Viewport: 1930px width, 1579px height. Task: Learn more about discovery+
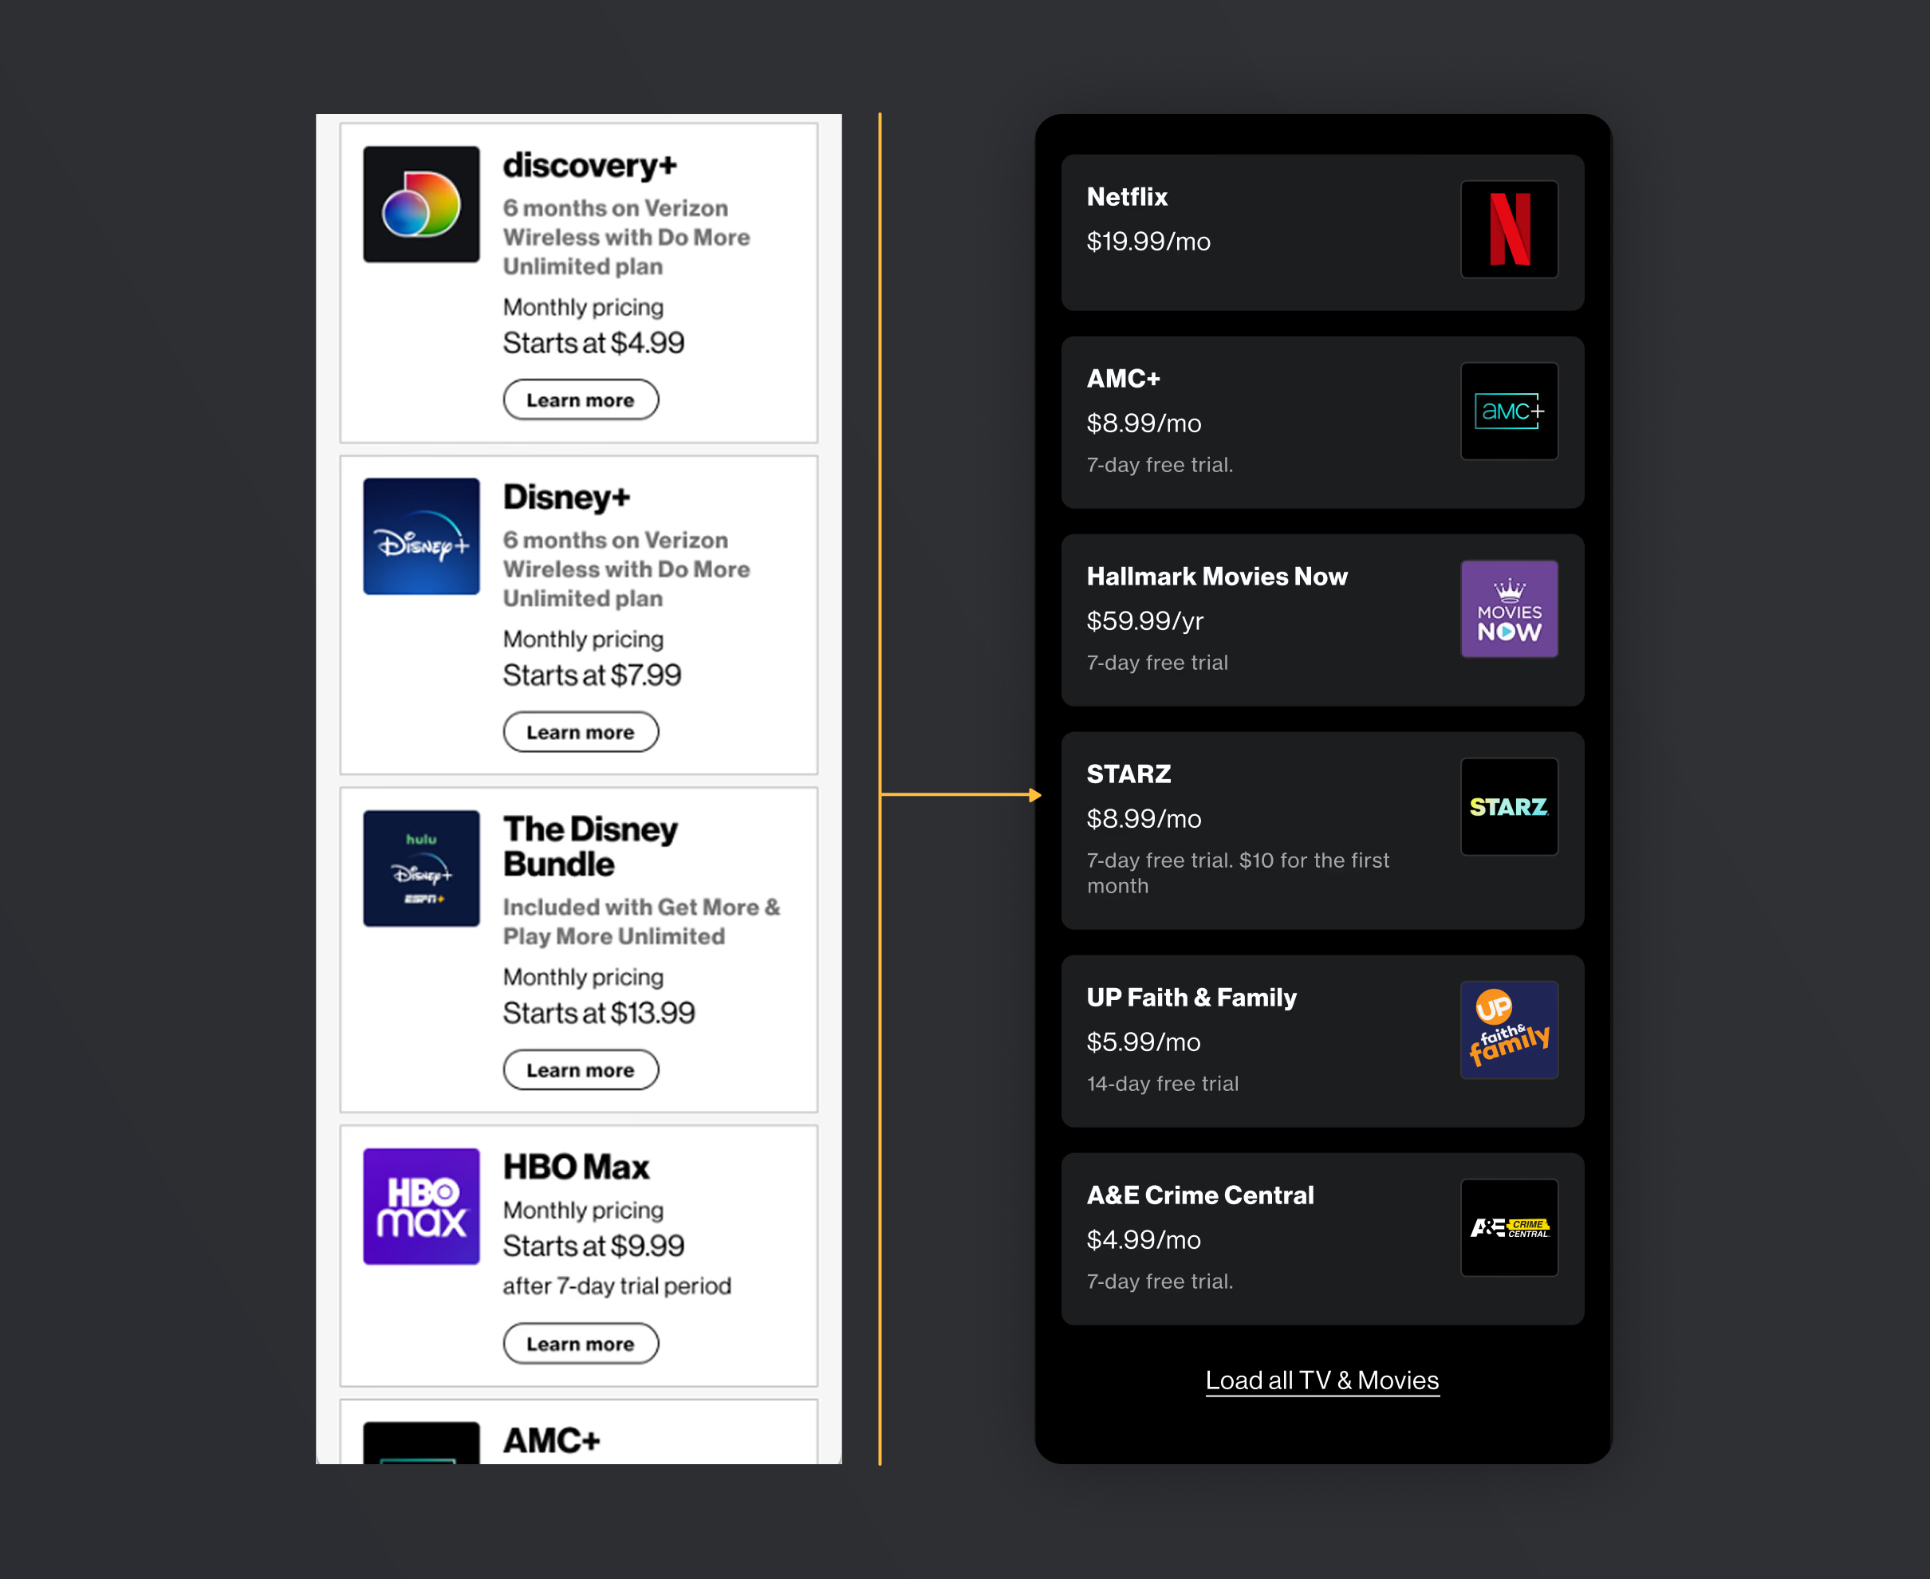(x=581, y=400)
